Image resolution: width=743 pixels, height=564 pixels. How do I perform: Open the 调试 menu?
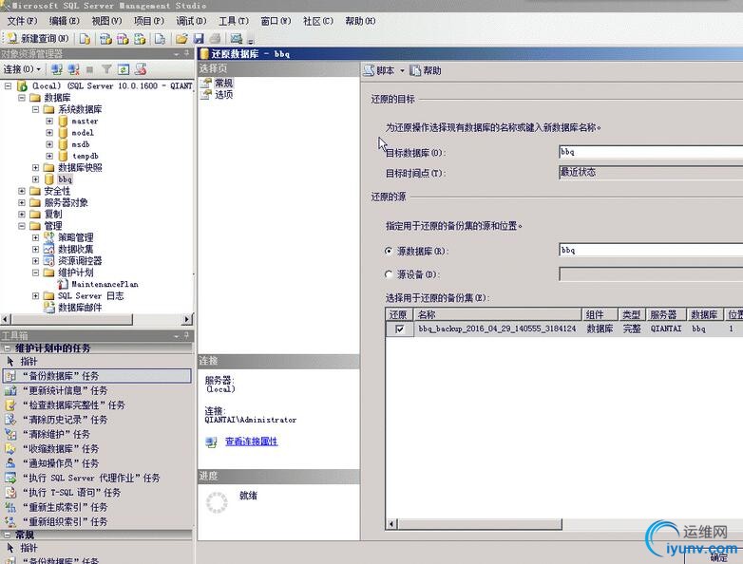click(191, 21)
